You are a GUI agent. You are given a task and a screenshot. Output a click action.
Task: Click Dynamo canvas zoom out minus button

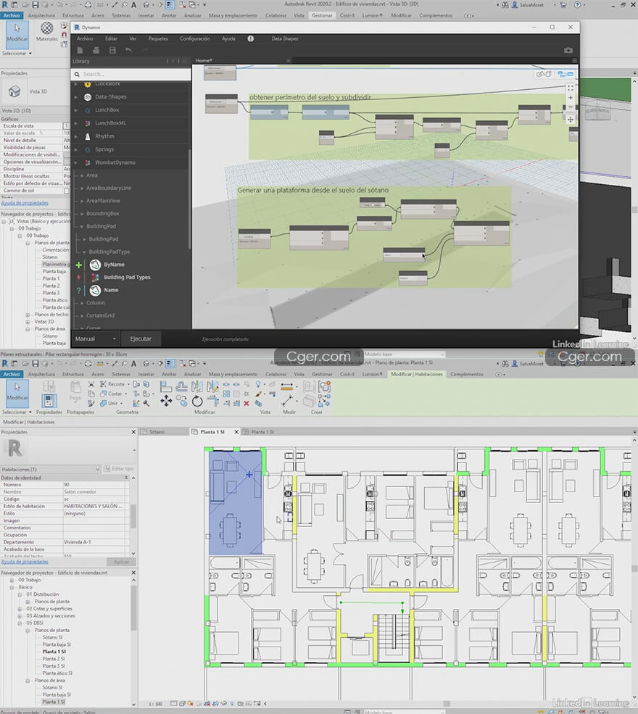click(570, 107)
